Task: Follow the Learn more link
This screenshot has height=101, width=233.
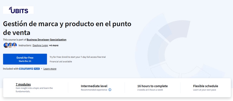Action: (50, 69)
